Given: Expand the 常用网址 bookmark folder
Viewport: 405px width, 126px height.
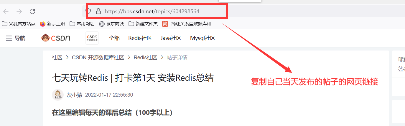Looking at the screenshot, I should (x=82, y=24).
